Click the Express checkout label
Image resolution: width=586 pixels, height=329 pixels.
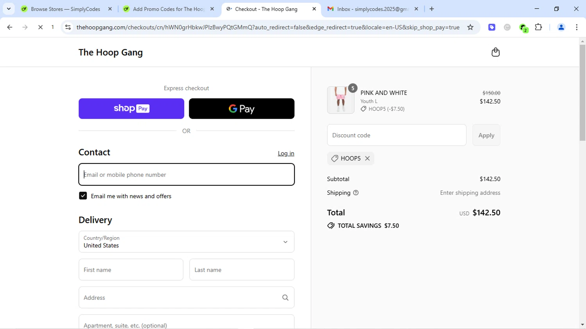point(186,88)
